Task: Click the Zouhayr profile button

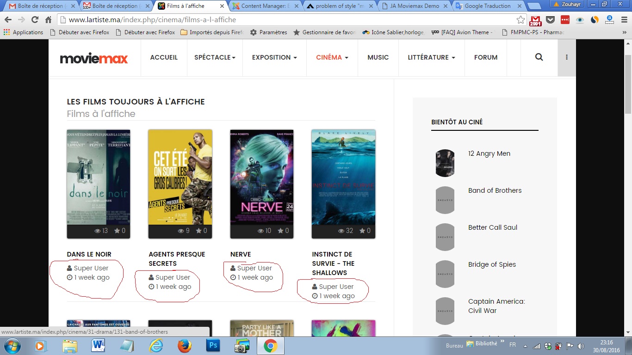Action: [570, 4]
